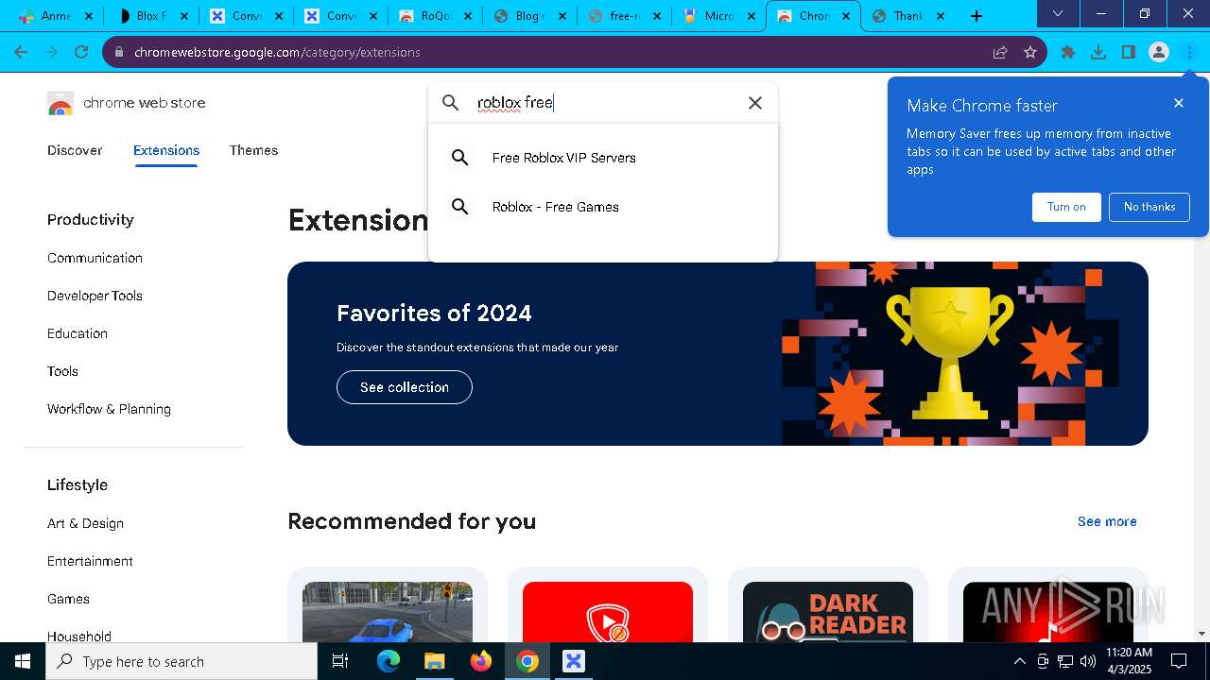
Task: Open the Chrome profile avatar
Action: click(x=1159, y=52)
